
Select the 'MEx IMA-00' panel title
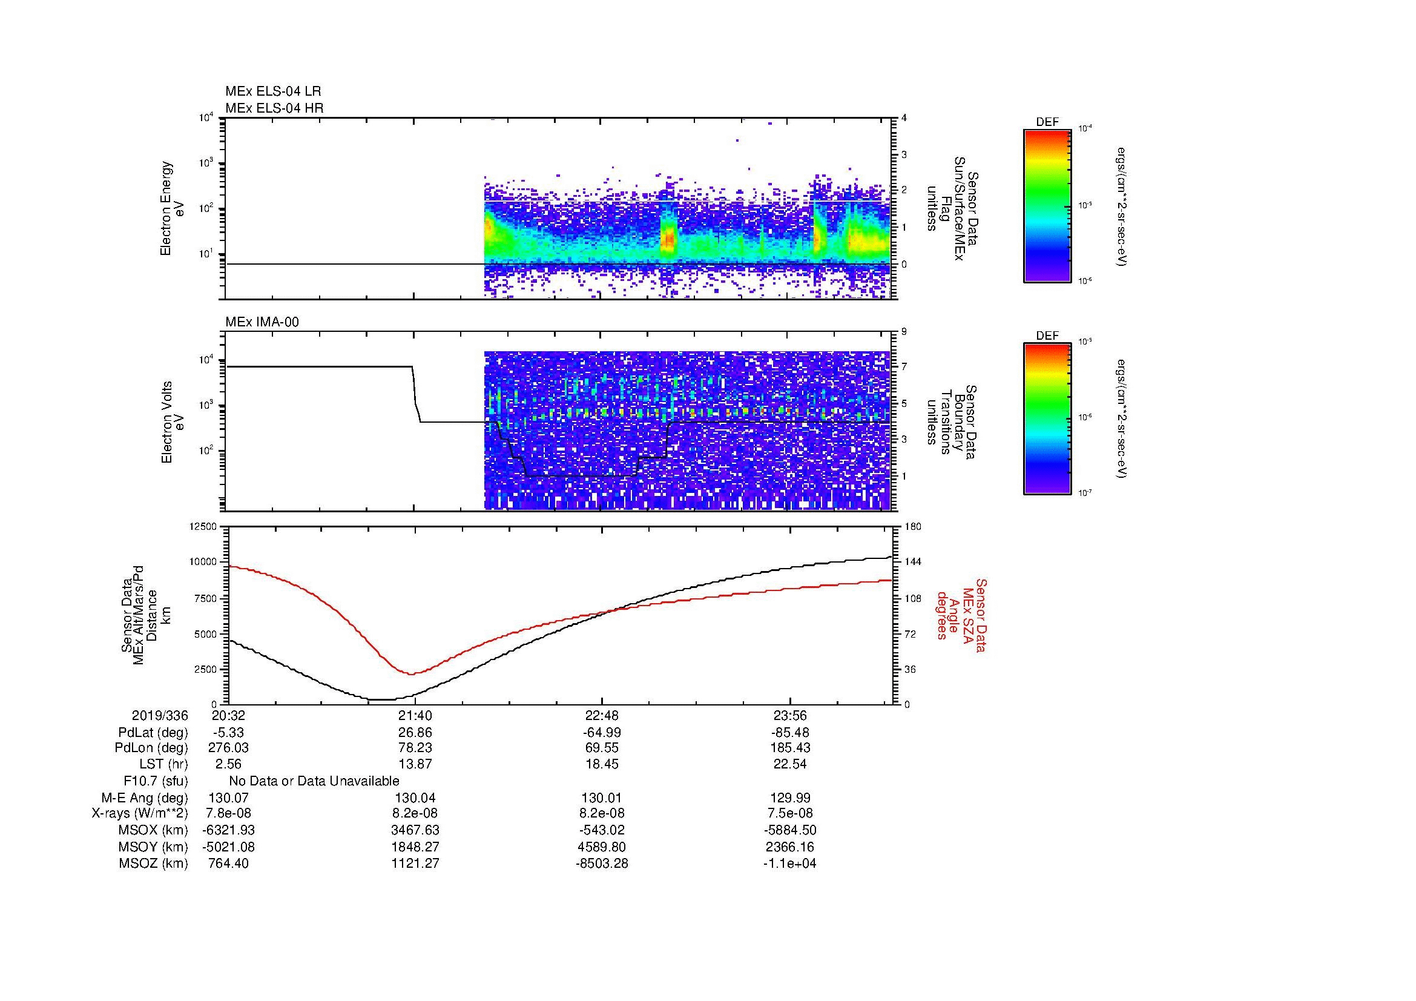point(262,322)
